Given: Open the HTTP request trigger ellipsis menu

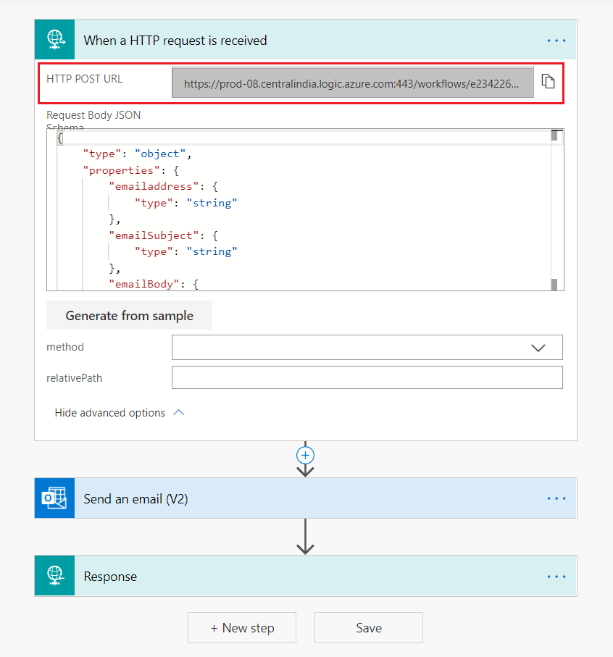Looking at the screenshot, I should pyautogui.click(x=556, y=41).
